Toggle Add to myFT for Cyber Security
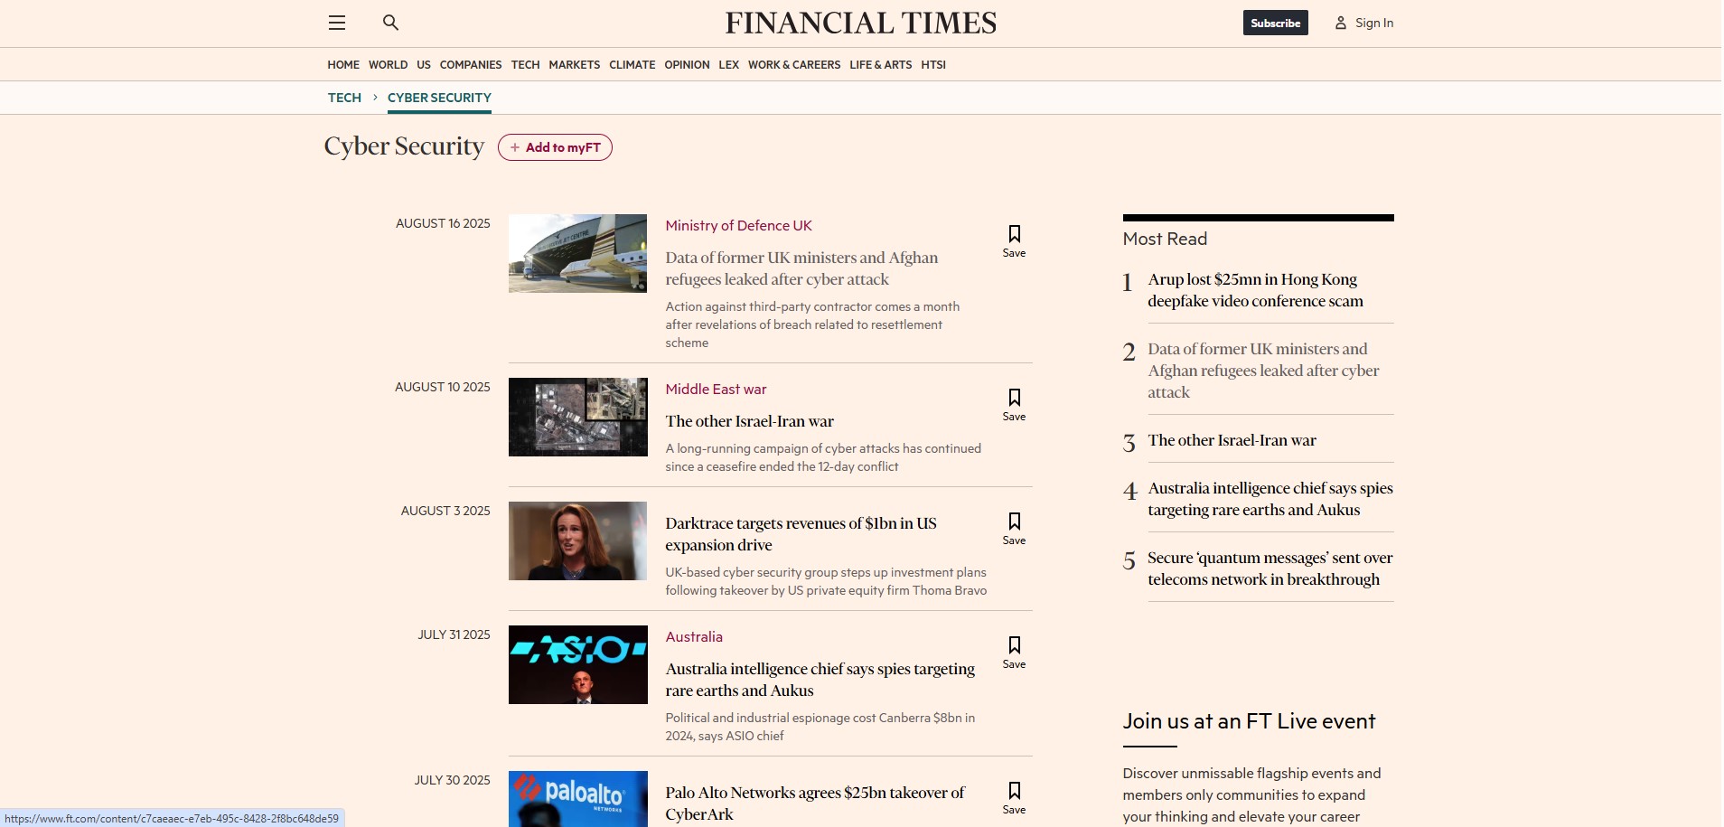1724x827 pixels. pos(555,147)
